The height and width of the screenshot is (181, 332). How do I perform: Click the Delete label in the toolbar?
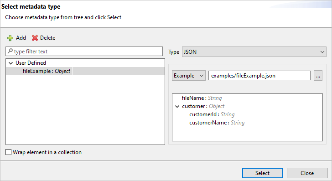point(47,38)
